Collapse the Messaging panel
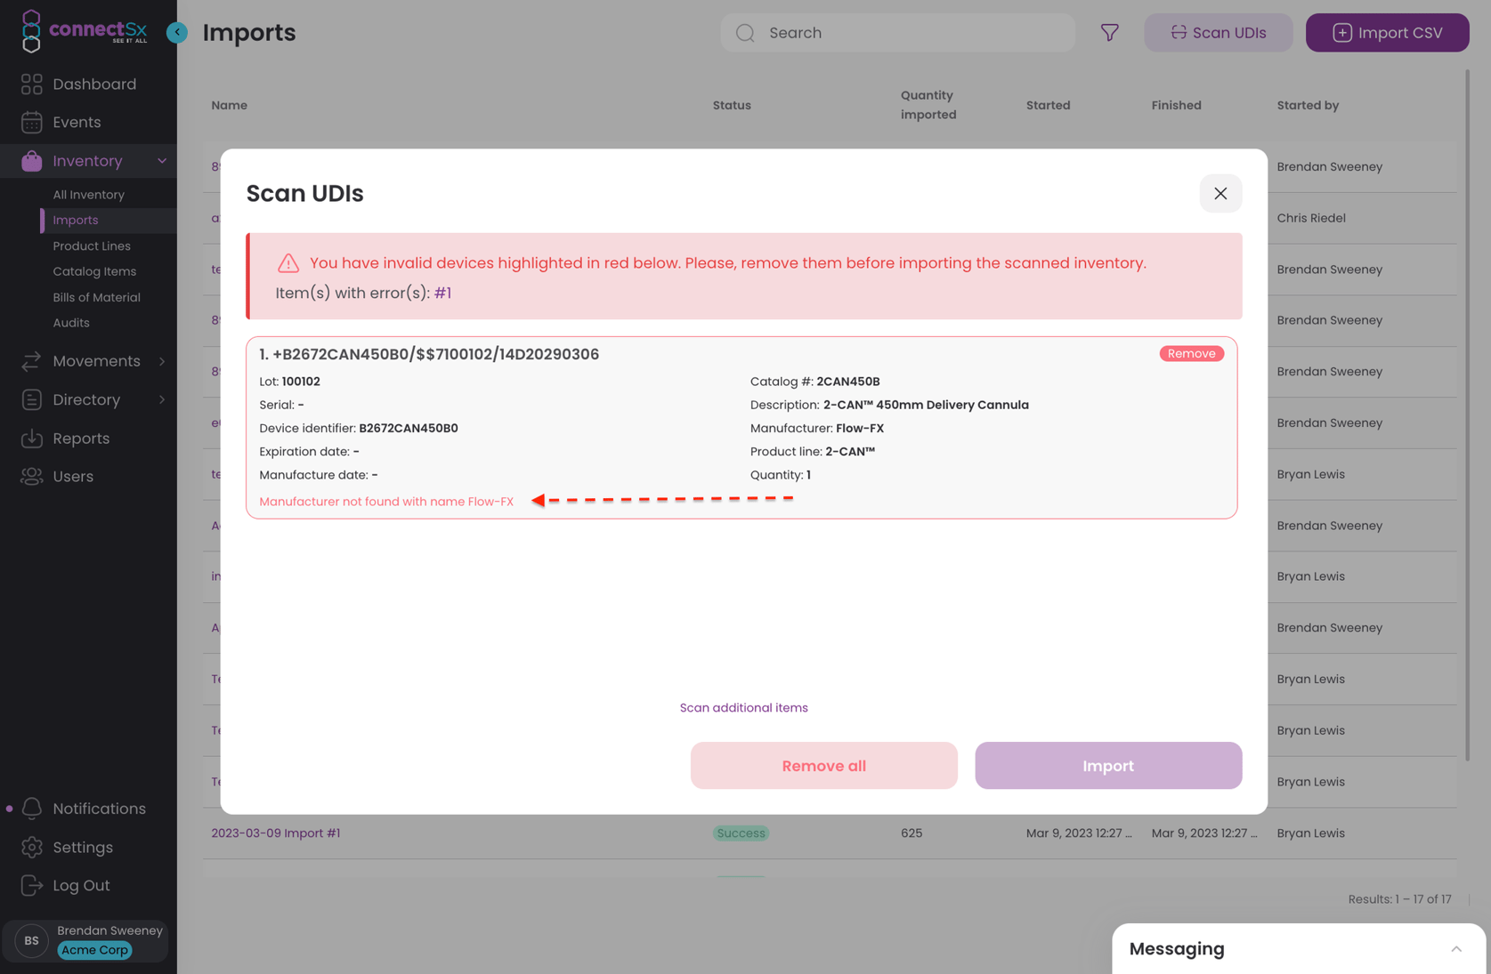The image size is (1491, 974). click(1455, 948)
